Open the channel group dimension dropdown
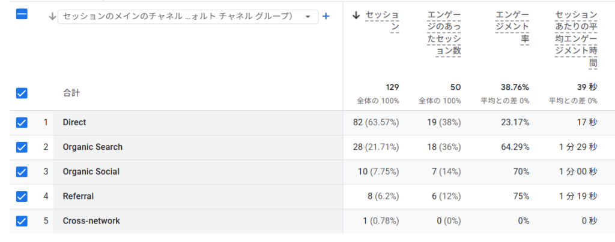 pos(187,16)
